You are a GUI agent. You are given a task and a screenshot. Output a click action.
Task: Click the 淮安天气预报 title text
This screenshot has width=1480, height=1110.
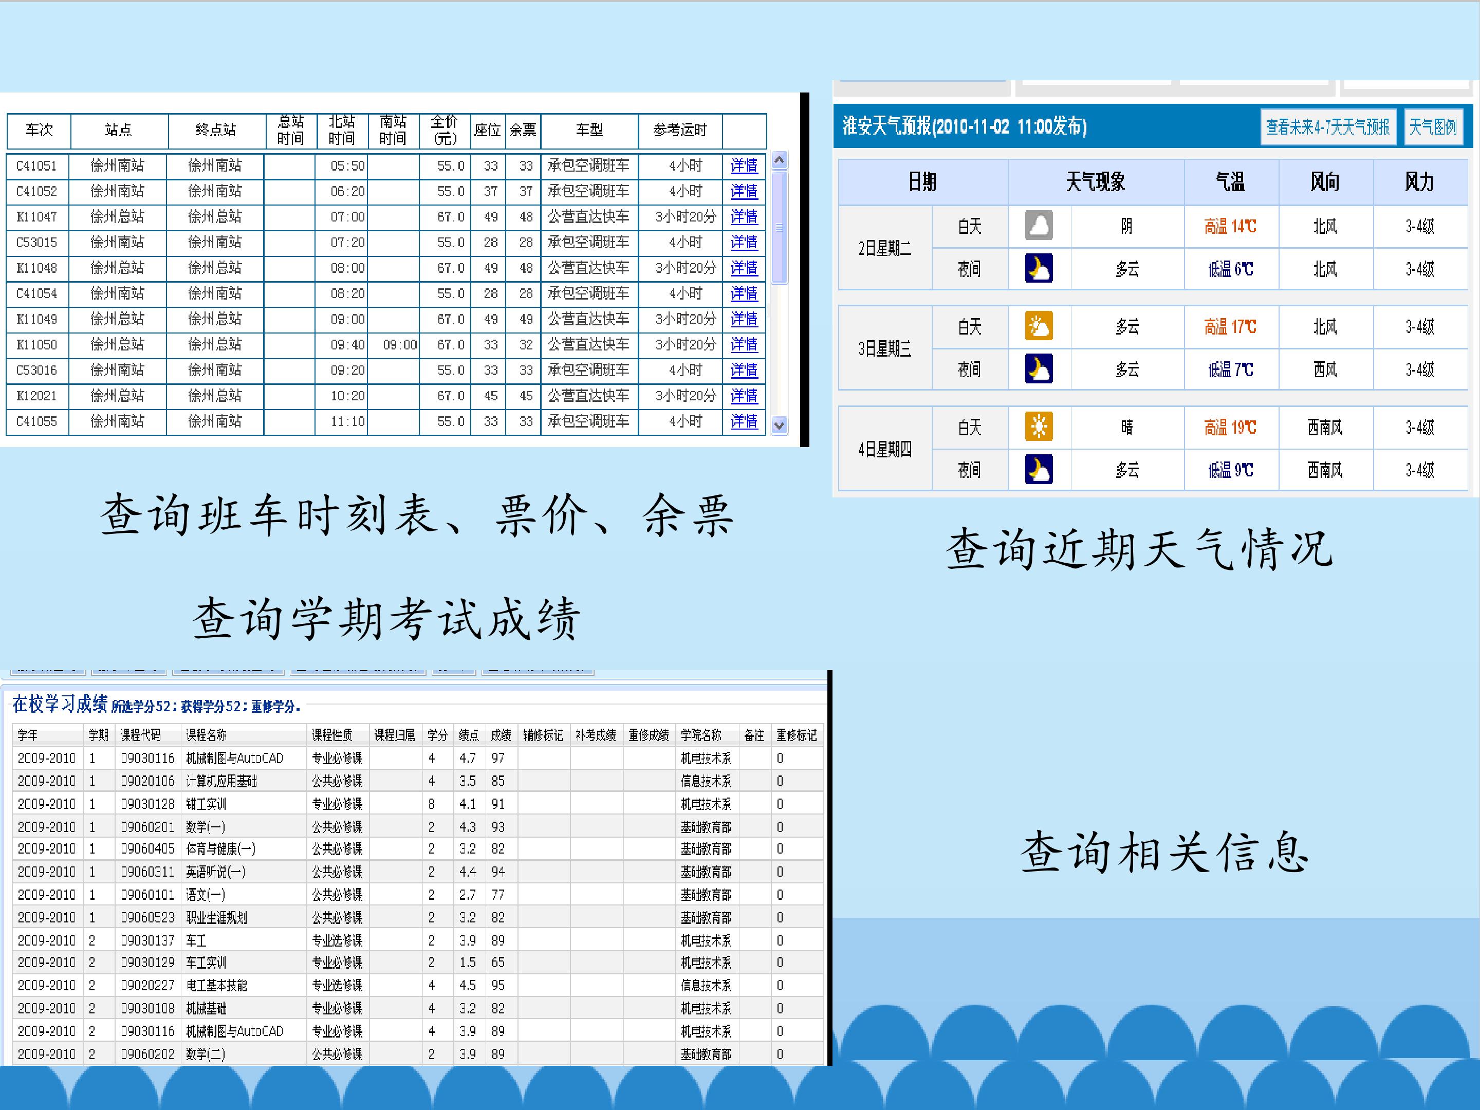pyautogui.click(x=964, y=126)
